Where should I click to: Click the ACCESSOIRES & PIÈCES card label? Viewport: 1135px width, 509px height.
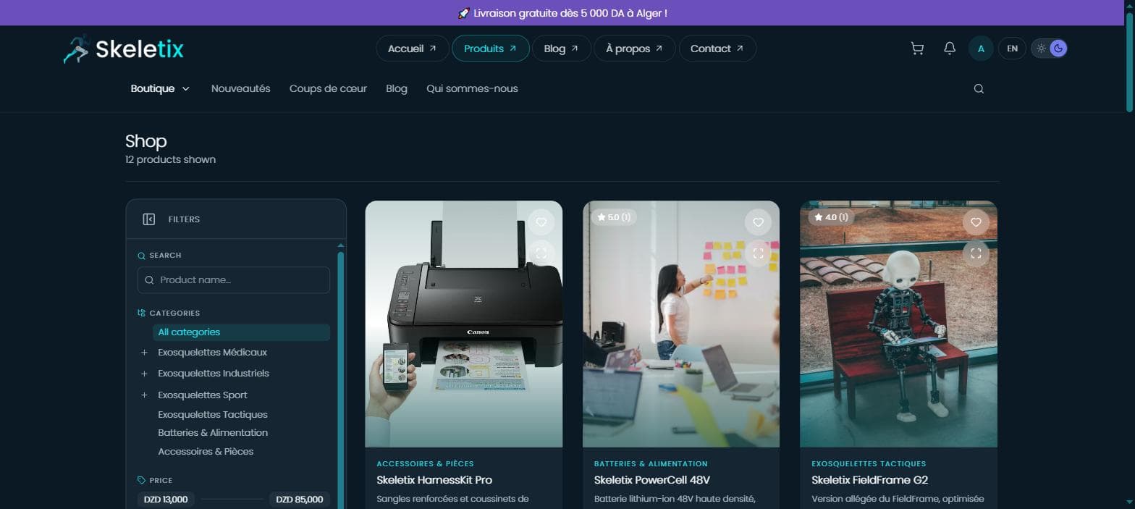click(425, 463)
